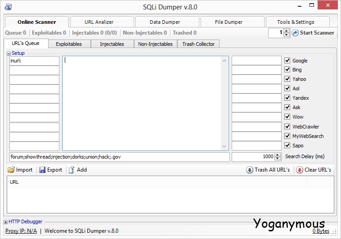Screen dimensions: 341x239
Task: Toggle the Bing checkbox
Action: [x=287, y=70]
